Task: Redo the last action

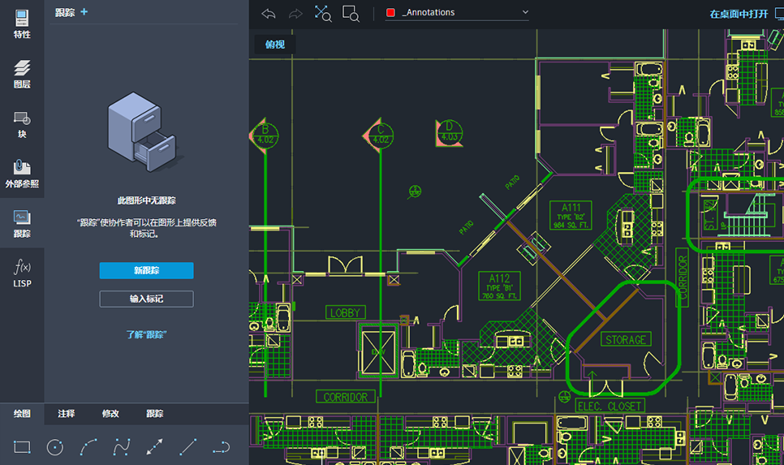Action: click(295, 14)
